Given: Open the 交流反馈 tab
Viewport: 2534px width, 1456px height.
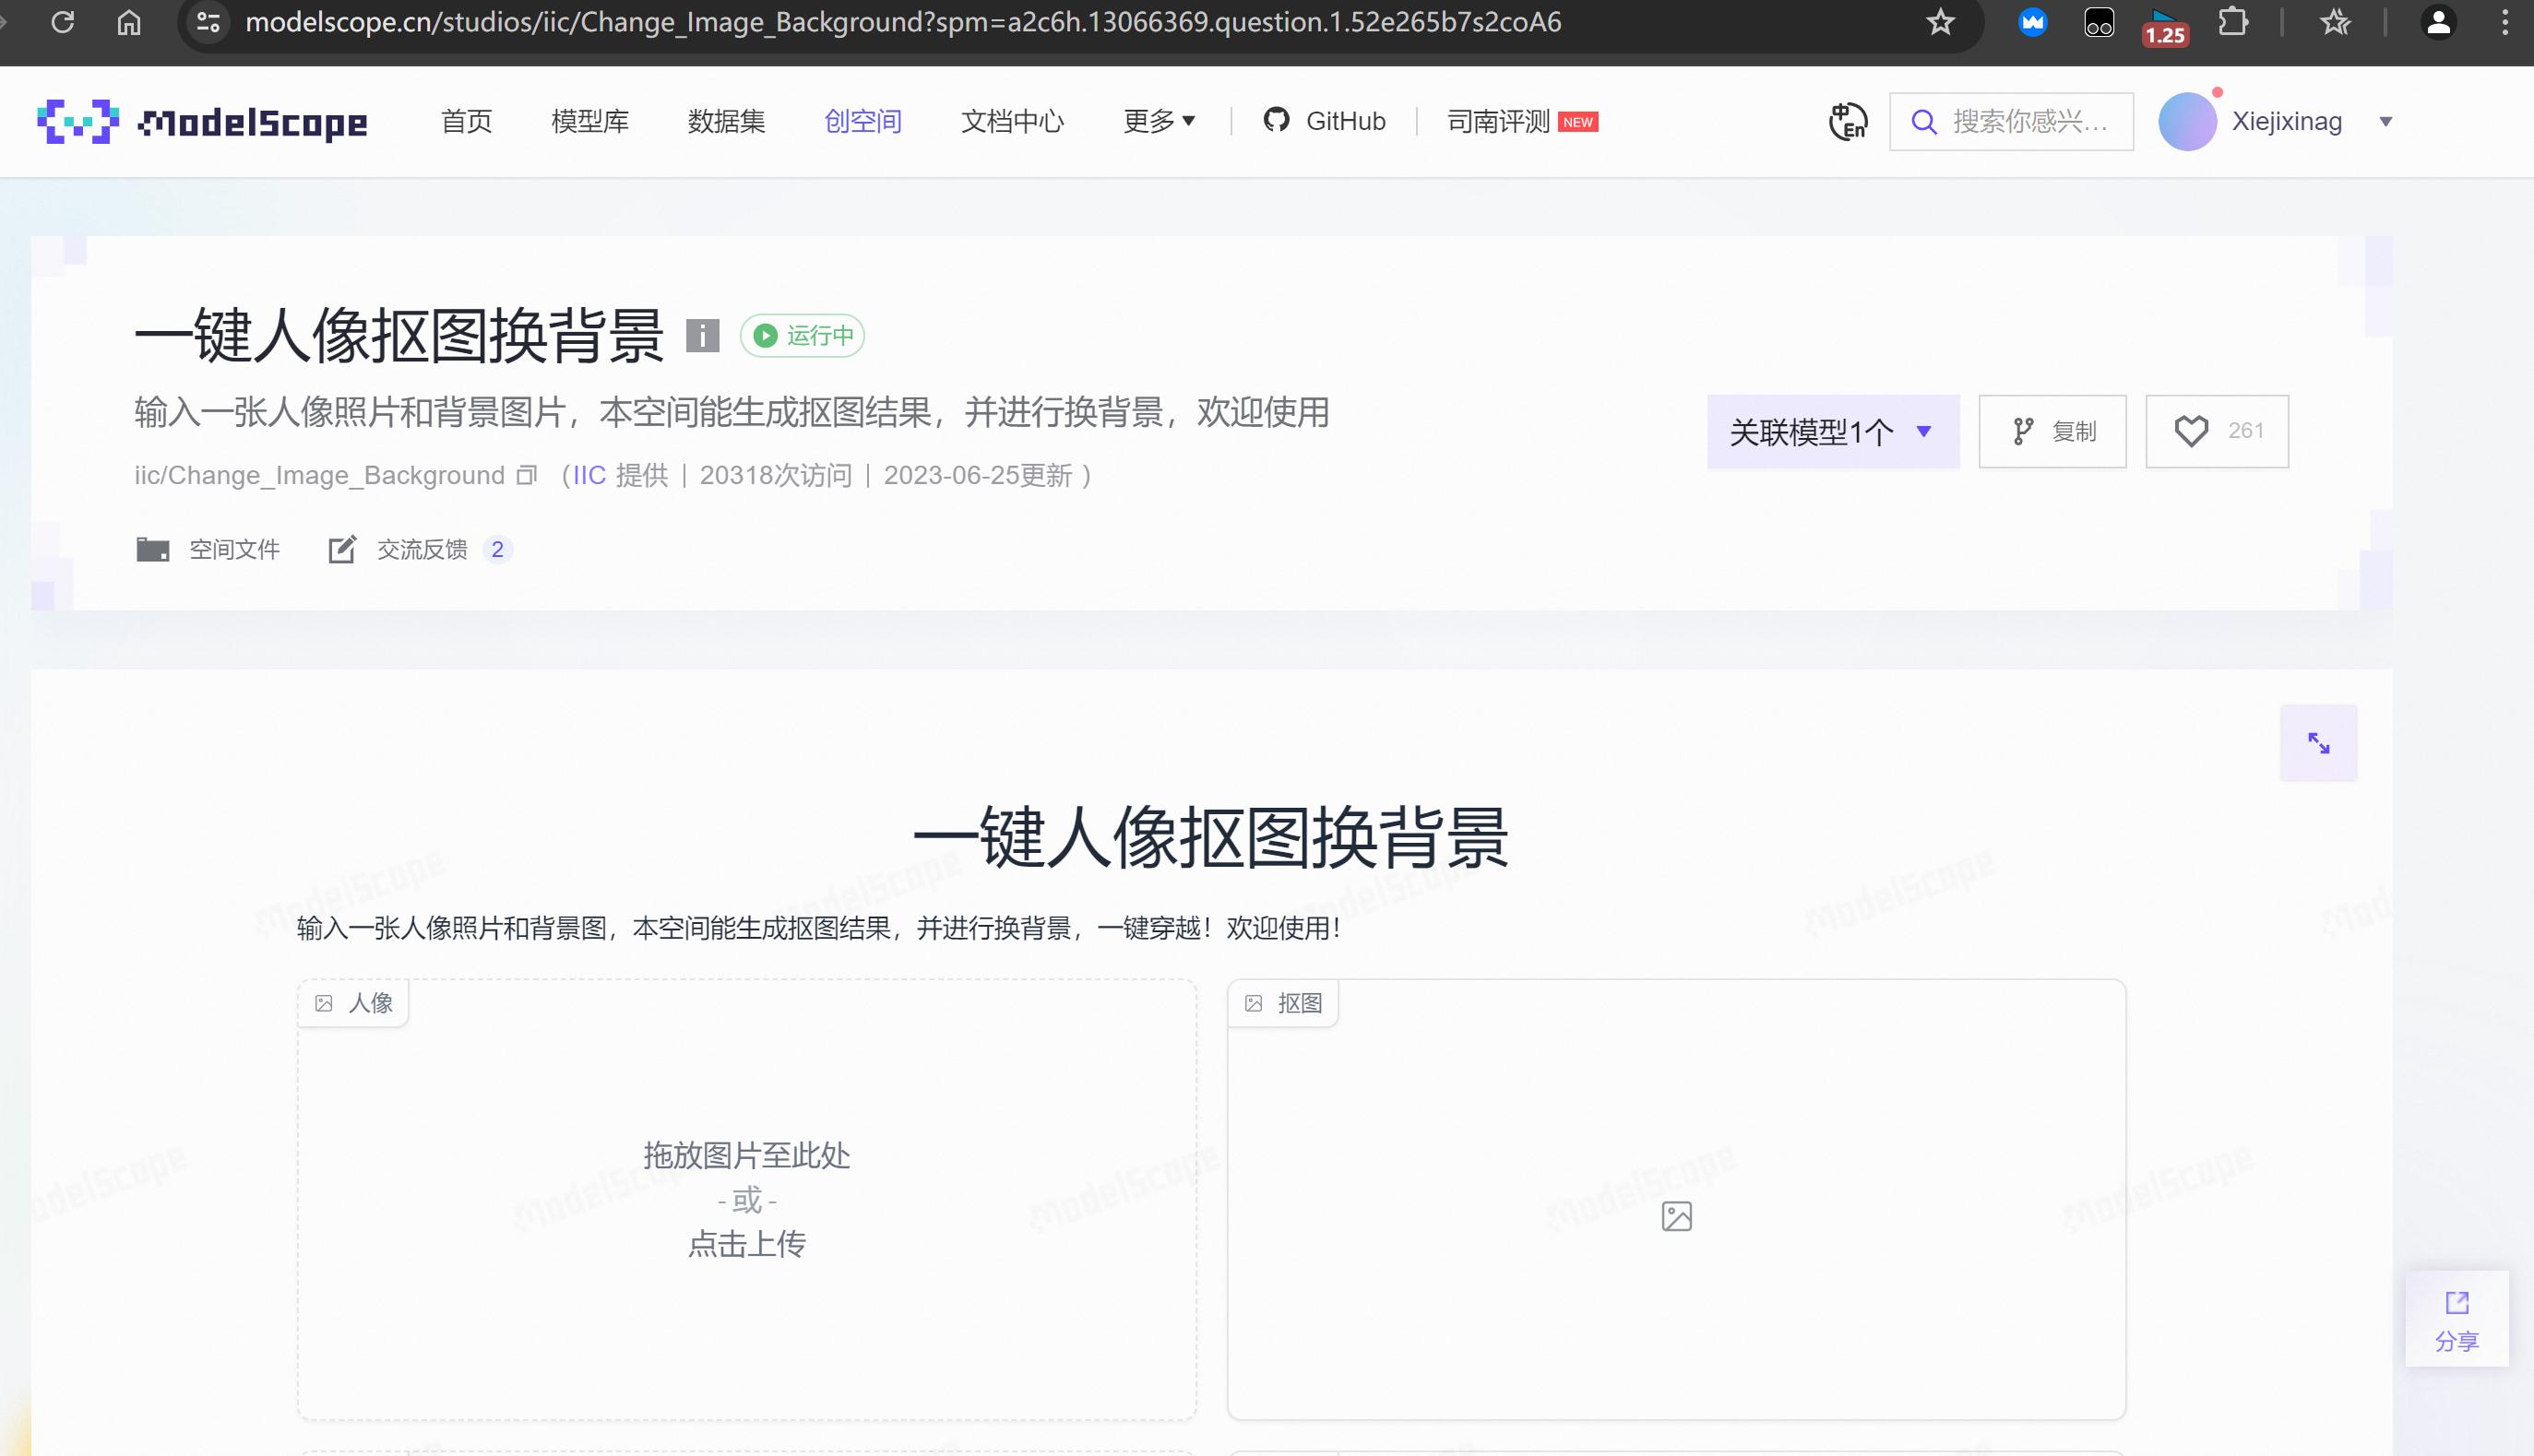Looking at the screenshot, I should 420,549.
